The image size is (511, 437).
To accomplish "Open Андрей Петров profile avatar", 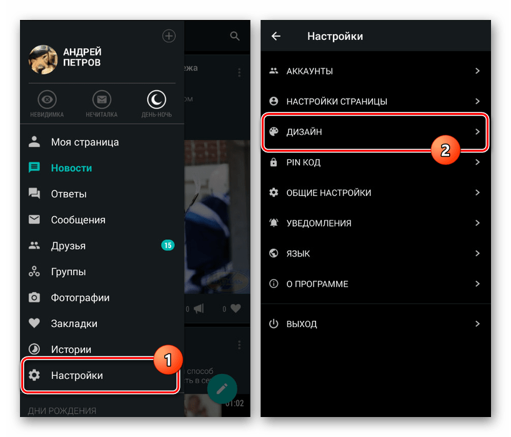I will pyautogui.click(x=43, y=59).
